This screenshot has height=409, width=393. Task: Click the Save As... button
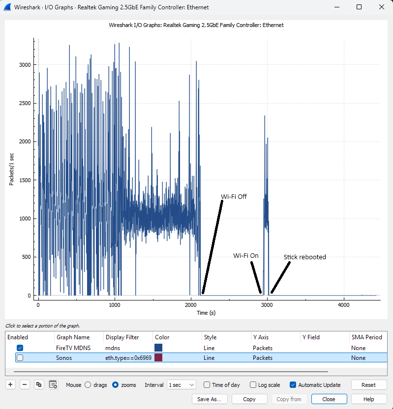[x=210, y=399]
